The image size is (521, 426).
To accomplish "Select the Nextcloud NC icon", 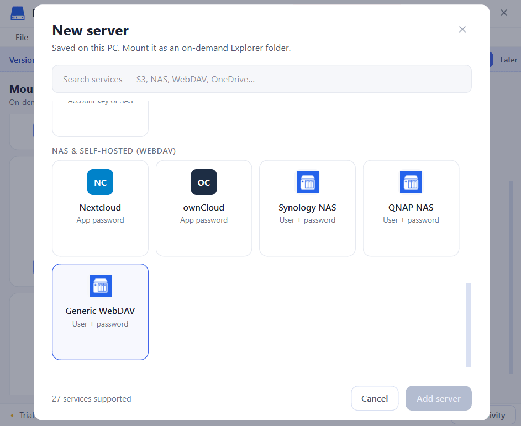I will [100, 182].
